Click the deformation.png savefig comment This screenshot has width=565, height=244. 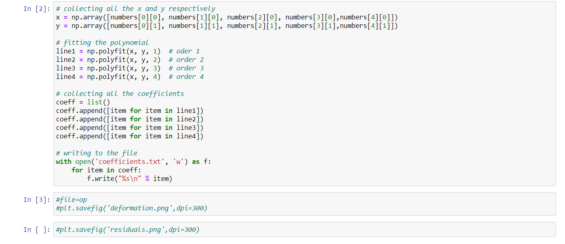pyautogui.click(x=129, y=208)
